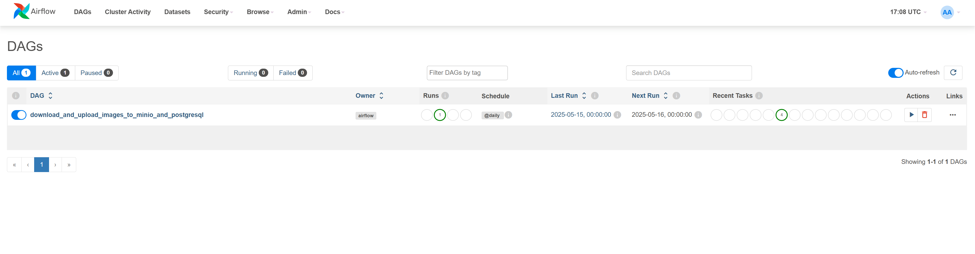The width and height of the screenshot is (975, 254).
Task: Trigger the DAG with the play icon
Action: (x=911, y=115)
